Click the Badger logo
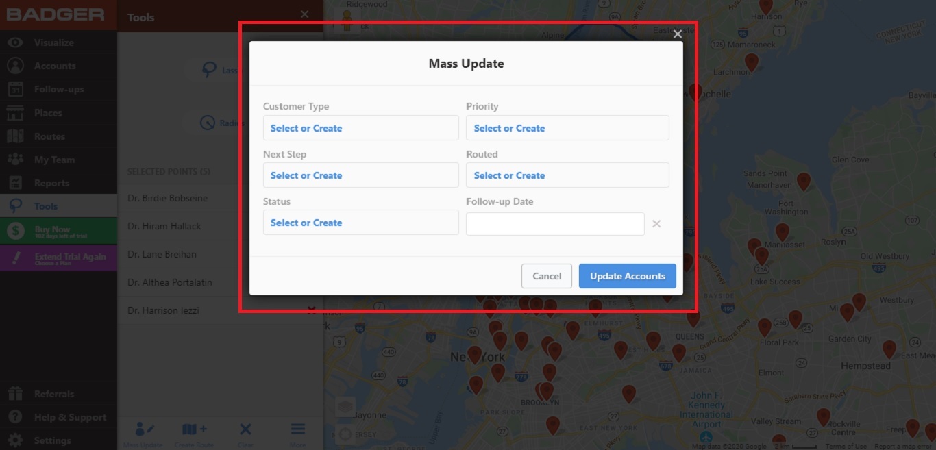Screen dimensions: 936x450 [56, 14]
